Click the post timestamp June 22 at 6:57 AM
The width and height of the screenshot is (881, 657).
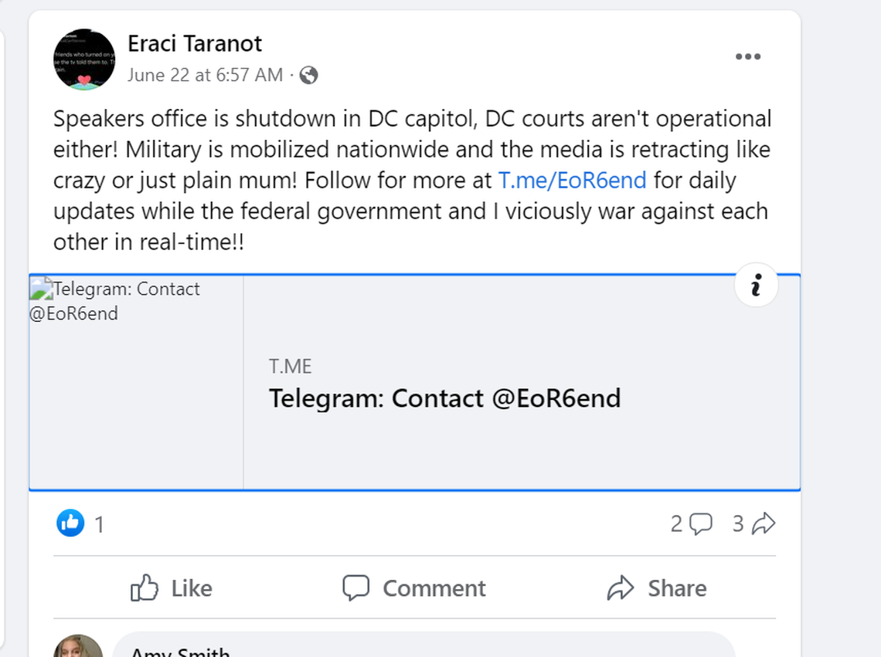coord(206,75)
